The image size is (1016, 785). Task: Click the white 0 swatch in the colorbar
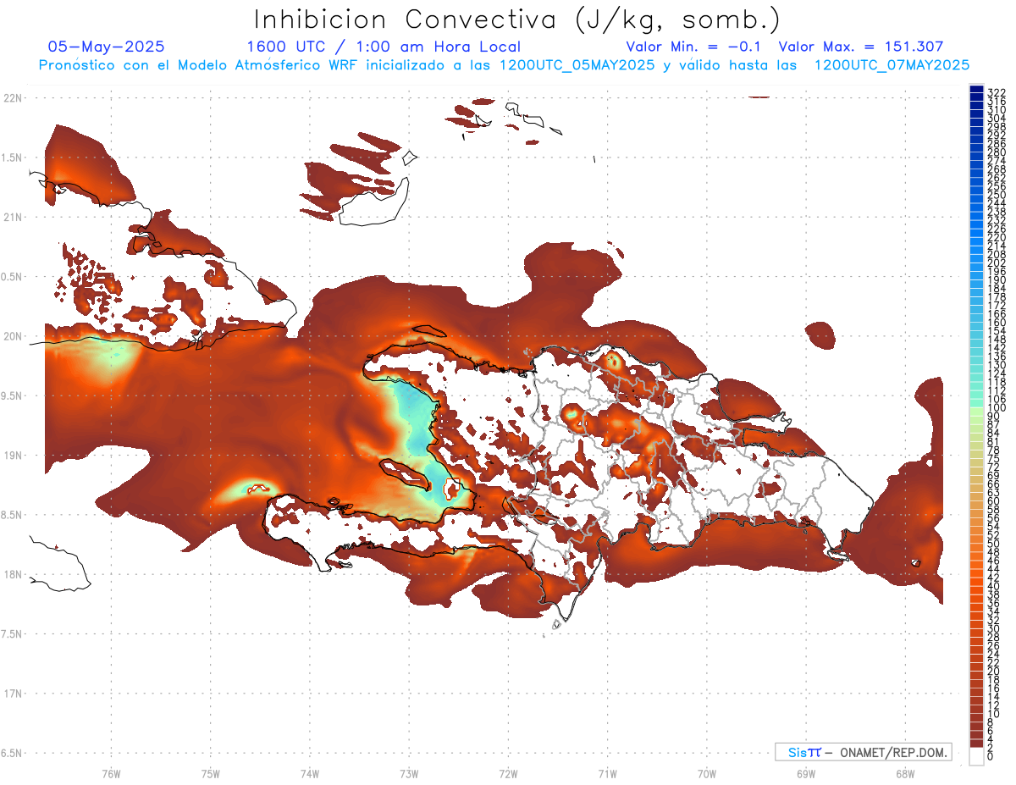[976, 756]
